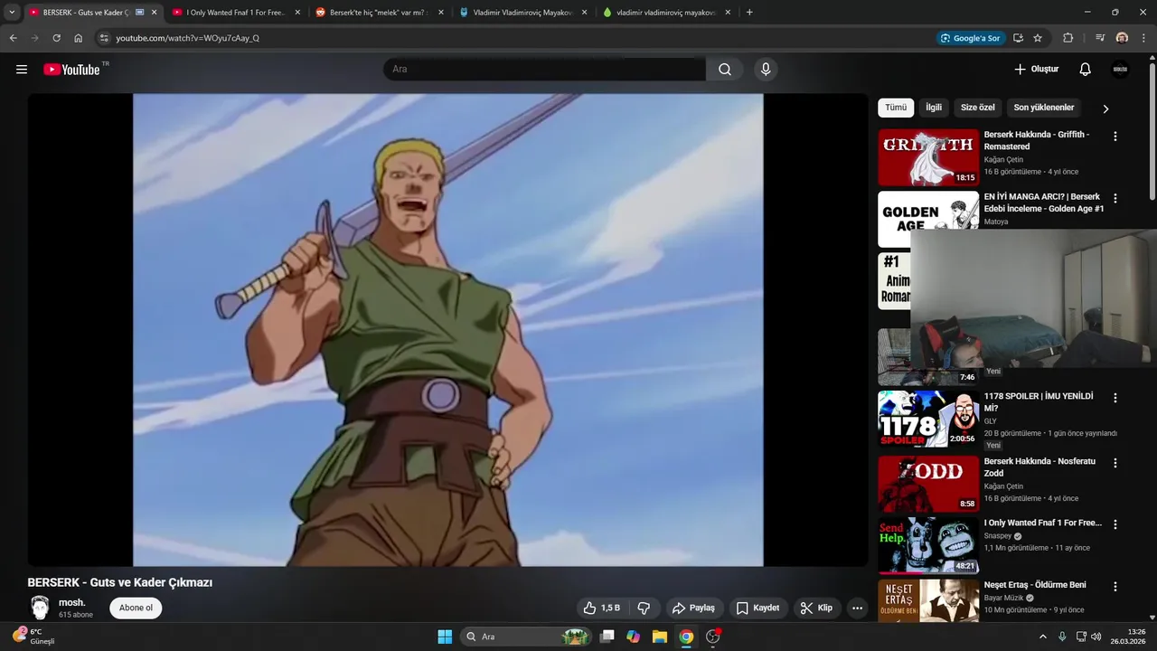Open a new Chrome tab
This screenshot has height=651, width=1157.
749,13
